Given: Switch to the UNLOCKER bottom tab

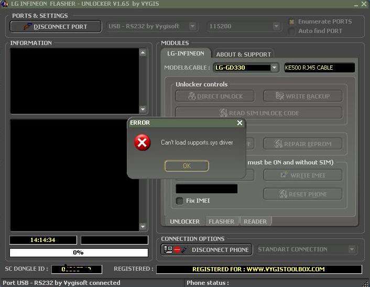Looking at the screenshot, I should coord(185,222).
